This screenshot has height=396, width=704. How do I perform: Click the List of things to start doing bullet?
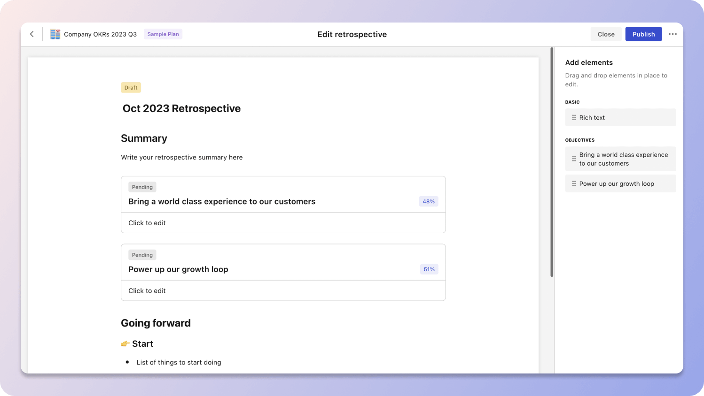[x=179, y=362]
